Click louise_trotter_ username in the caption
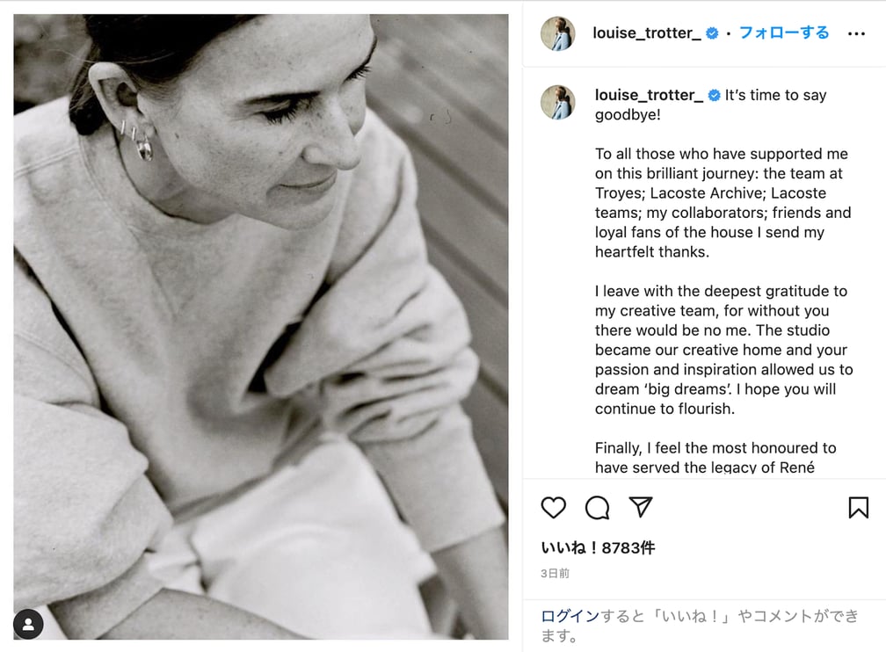 (649, 95)
